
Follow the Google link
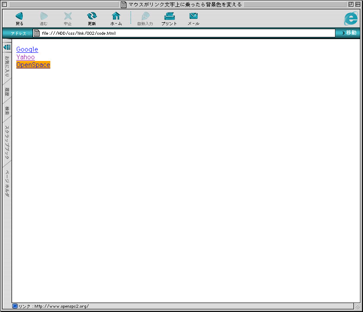pyautogui.click(x=28, y=49)
